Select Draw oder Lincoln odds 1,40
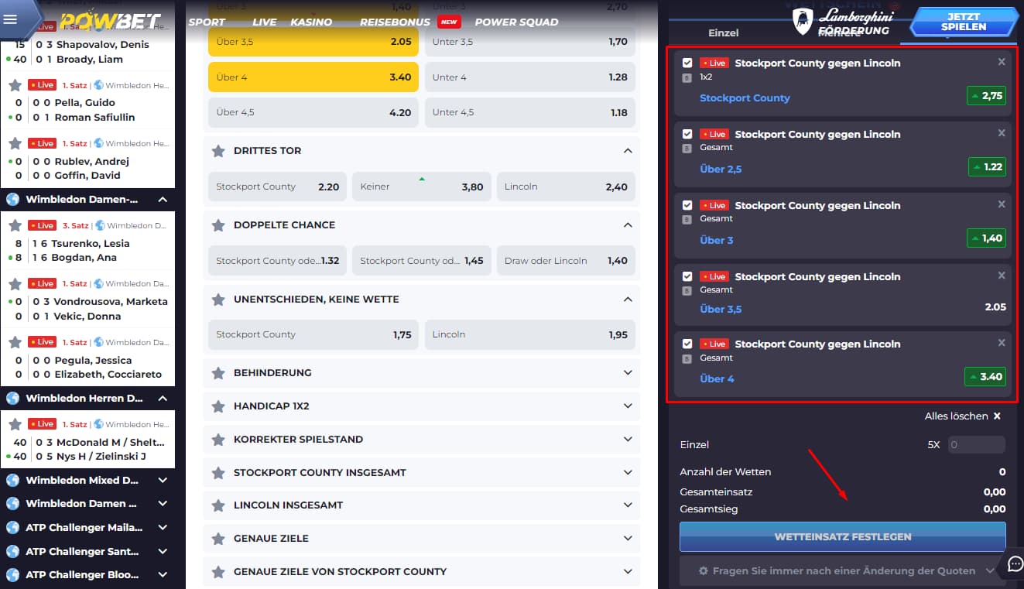 [x=566, y=261]
